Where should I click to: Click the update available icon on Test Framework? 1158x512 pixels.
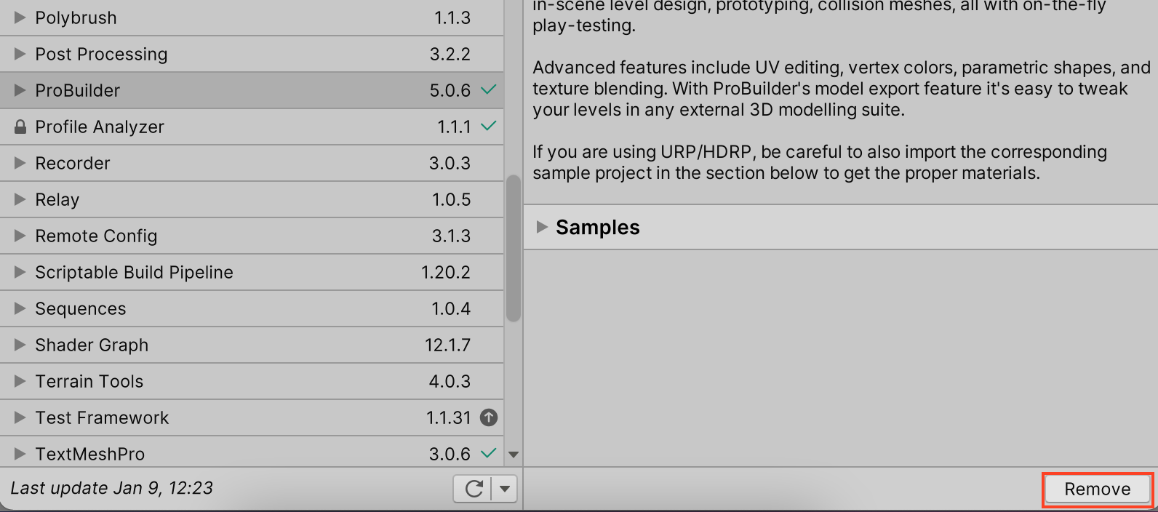point(489,417)
